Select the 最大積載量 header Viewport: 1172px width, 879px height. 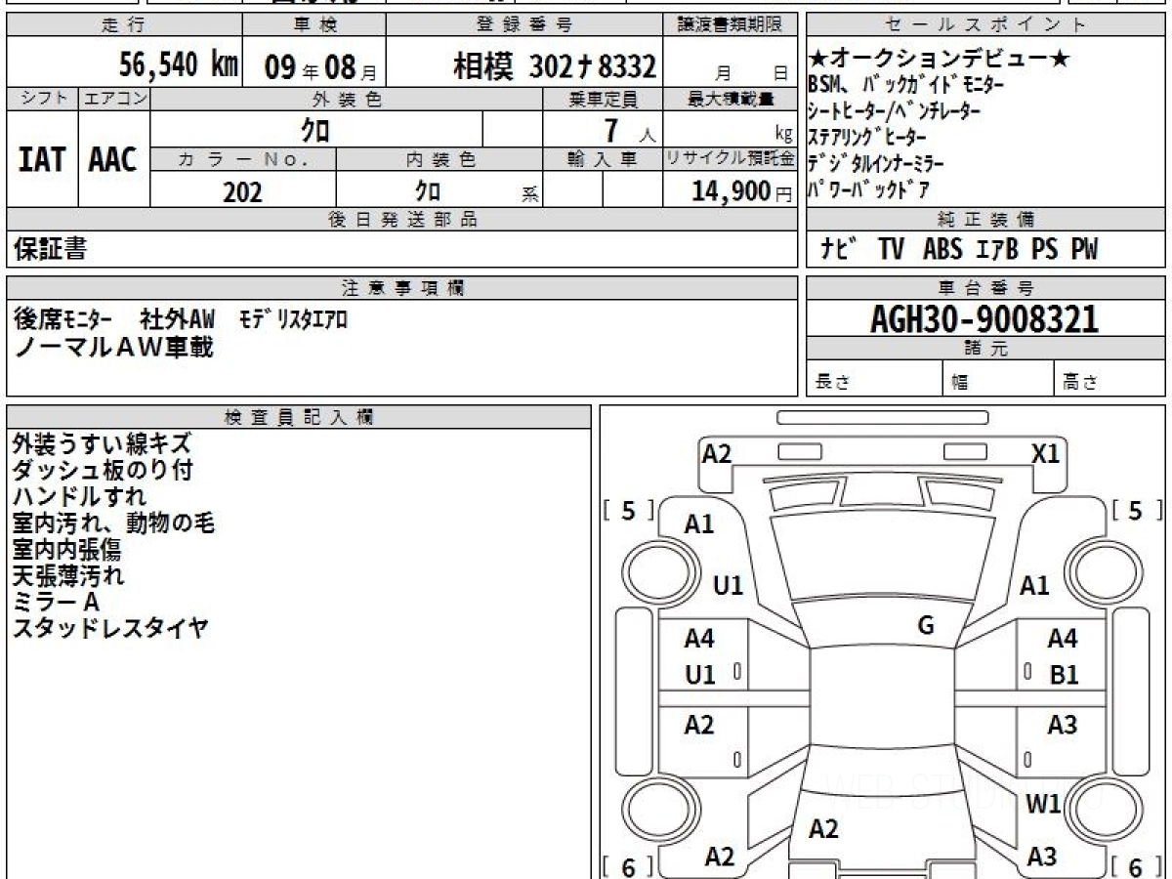(x=730, y=99)
